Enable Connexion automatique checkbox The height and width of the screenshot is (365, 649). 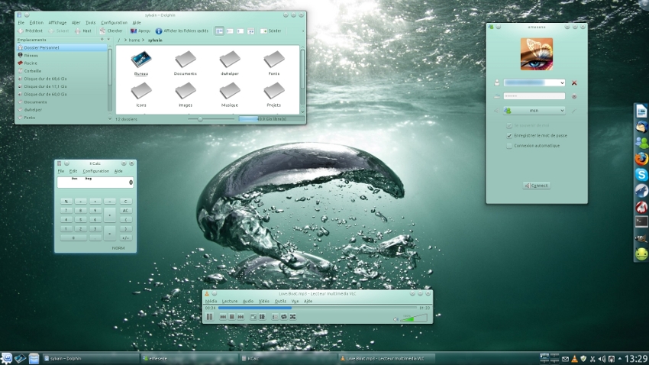(x=509, y=146)
